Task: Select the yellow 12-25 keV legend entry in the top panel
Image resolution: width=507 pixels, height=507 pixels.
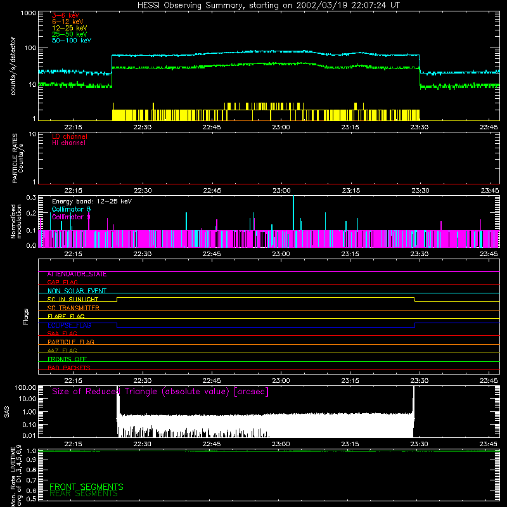Action: (x=70, y=28)
